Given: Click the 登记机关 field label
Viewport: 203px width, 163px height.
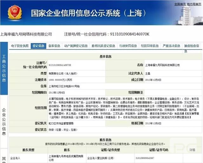Looking at the screenshot, I should pyautogui.click(x=41, y=123).
